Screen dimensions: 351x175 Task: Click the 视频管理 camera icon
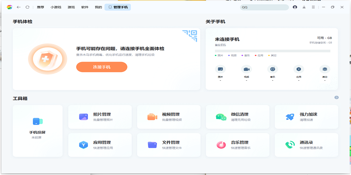coord(152,117)
